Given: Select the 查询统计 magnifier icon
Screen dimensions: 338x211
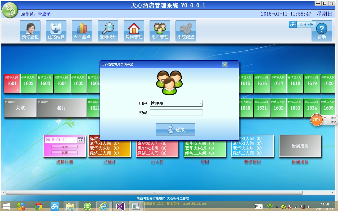Looking at the screenshot, I should click(108, 31).
